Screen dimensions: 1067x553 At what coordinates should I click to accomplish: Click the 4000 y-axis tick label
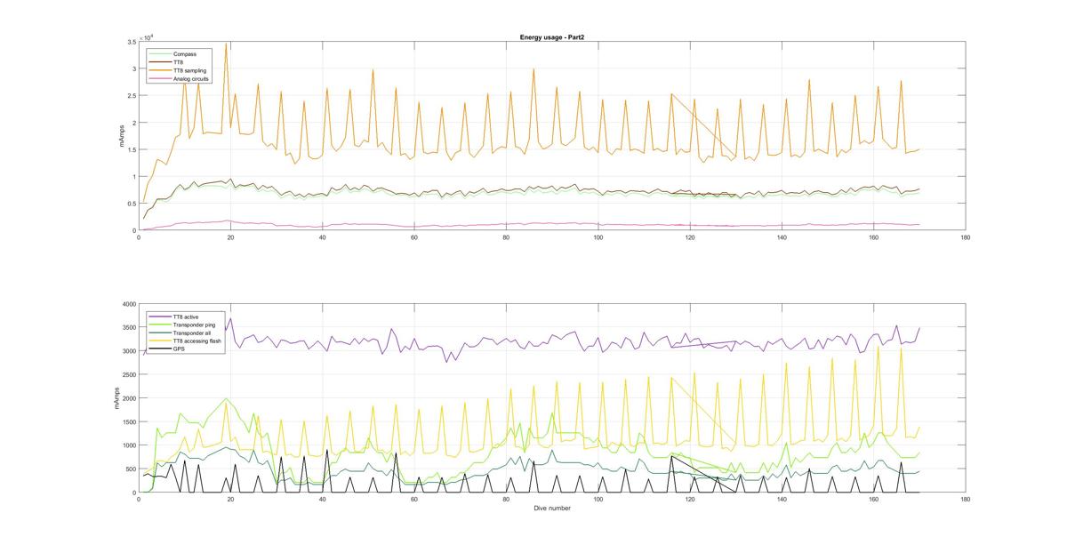pyautogui.click(x=128, y=304)
